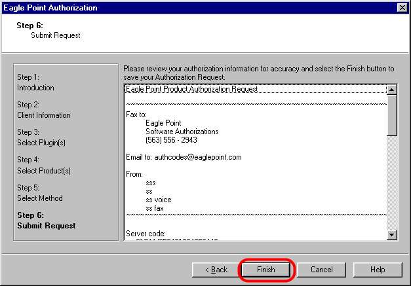Go back with the Back button
The width and height of the screenshot is (411, 286).
[x=216, y=270]
